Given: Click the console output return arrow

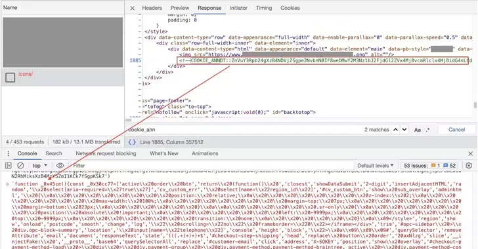Looking at the screenshot, I should coord(8,184).
